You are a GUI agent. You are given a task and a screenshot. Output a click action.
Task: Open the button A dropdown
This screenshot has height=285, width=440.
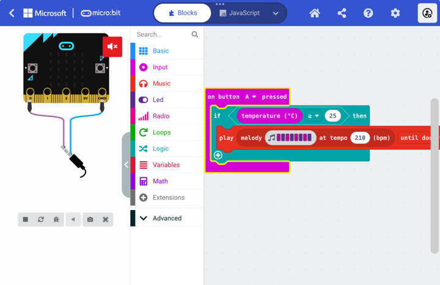(x=251, y=96)
